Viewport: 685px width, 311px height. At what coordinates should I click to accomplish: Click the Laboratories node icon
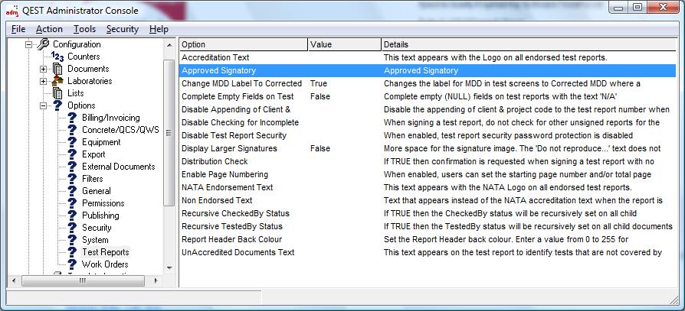57,81
